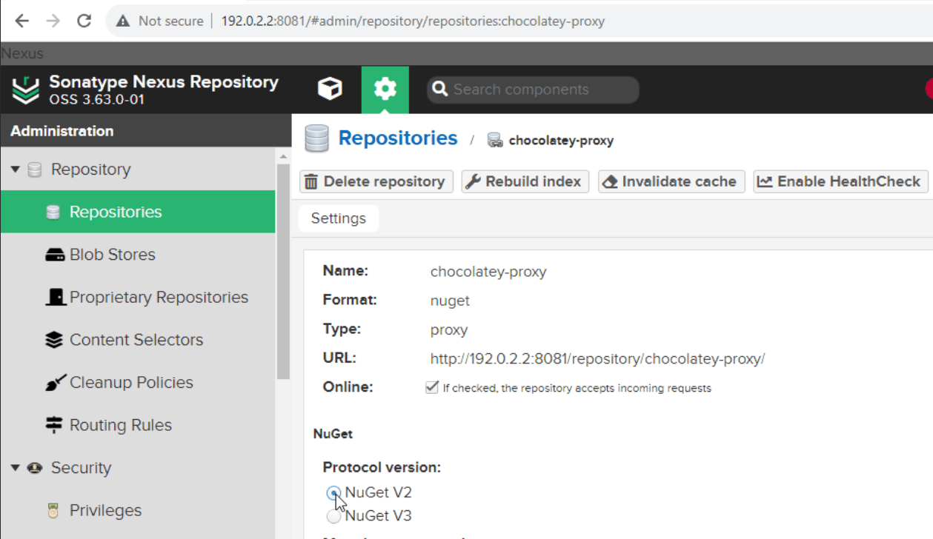Collapse the Security tree section
Viewport: 933px width, 539px height.
click(x=16, y=468)
